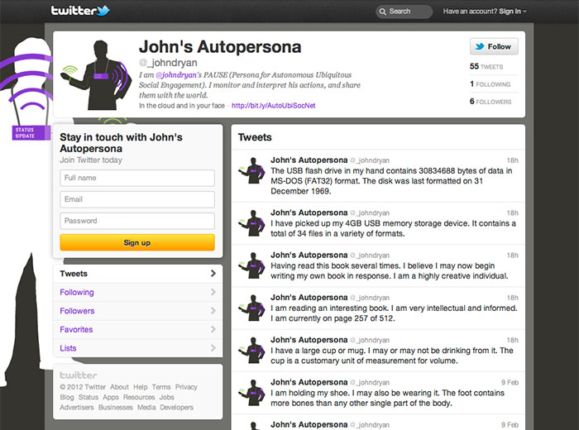Open the bit.ly/AutoUbiSocNet link

(274, 106)
